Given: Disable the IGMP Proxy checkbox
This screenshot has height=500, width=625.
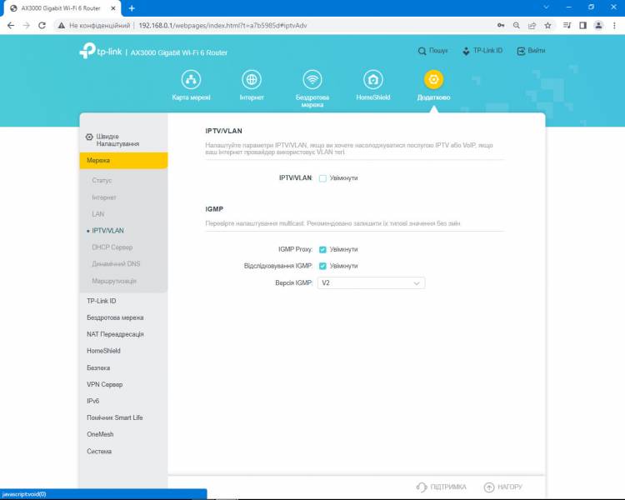Looking at the screenshot, I should coord(322,250).
